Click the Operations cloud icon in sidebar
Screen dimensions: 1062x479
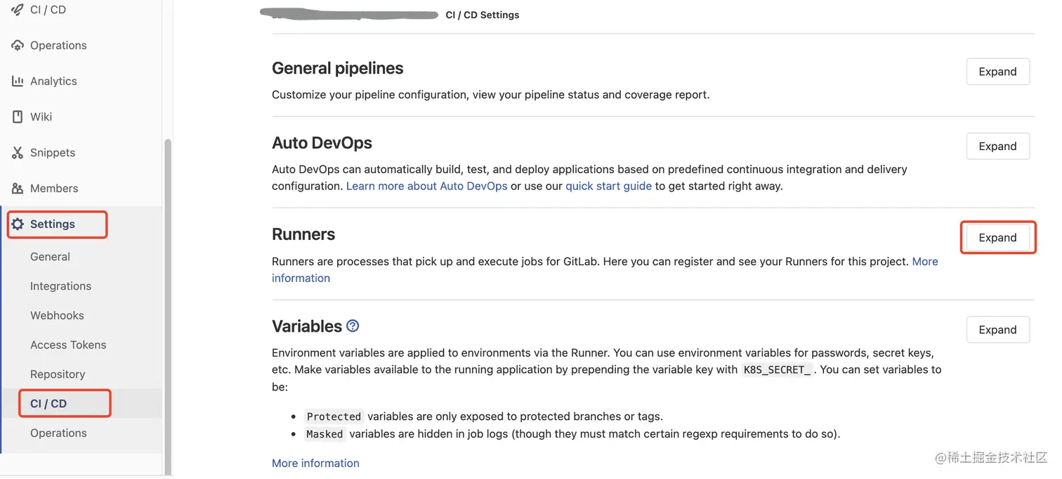[18, 46]
